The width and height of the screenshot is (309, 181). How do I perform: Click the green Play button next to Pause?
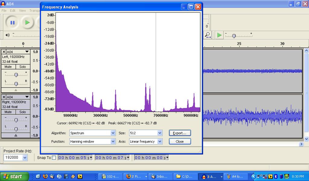pyautogui.click(x=27, y=22)
